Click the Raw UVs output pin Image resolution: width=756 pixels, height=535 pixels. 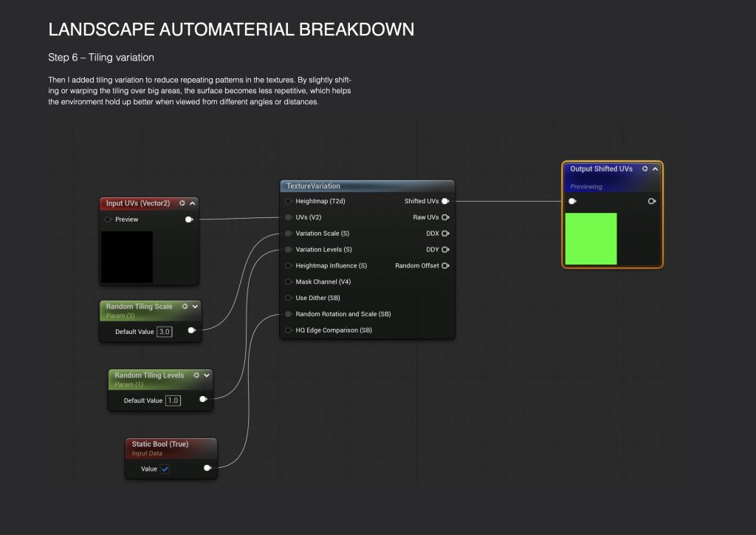click(x=445, y=217)
